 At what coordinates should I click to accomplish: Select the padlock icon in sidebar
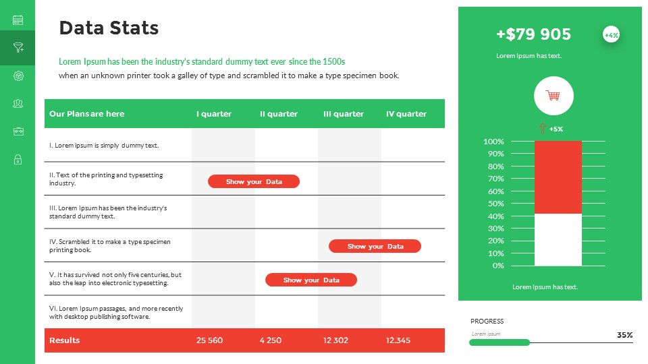18,159
